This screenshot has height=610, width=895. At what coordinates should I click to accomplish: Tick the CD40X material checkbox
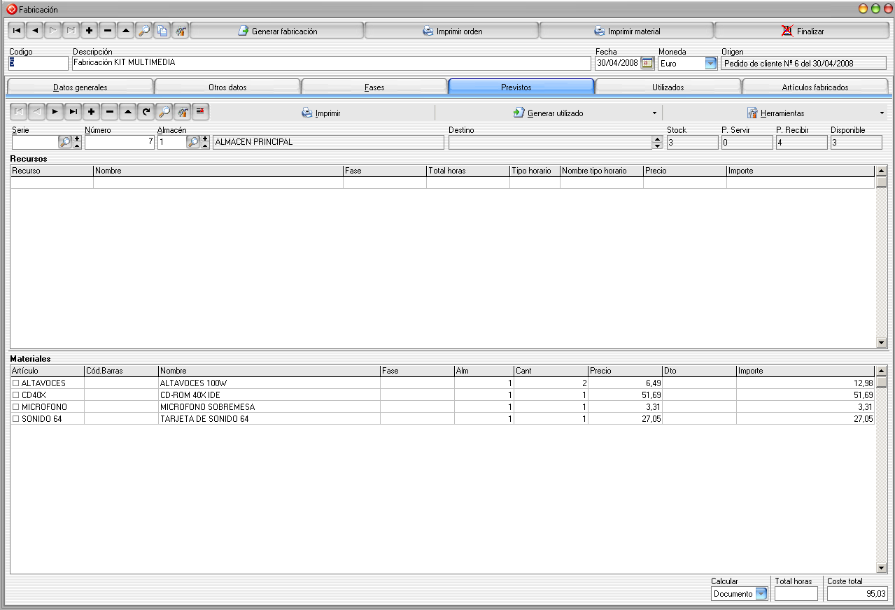pyautogui.click(x=16, y=395)
